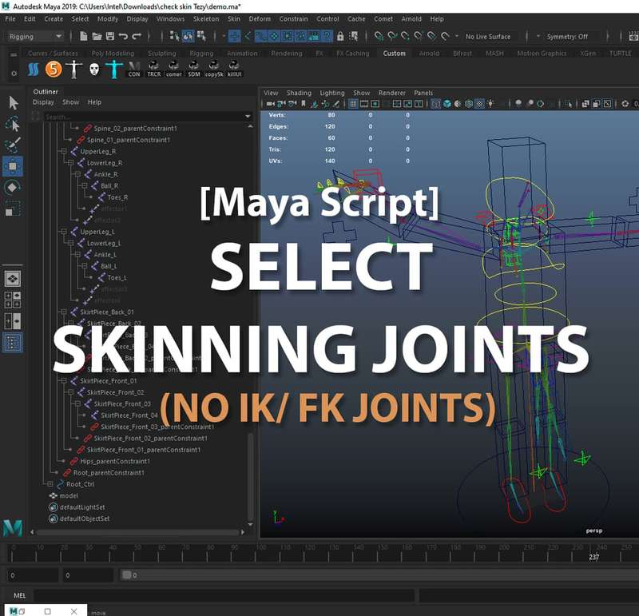This screenshot has width=639, height=616.
Task: Toggle smooth shade all cube icon
Action: pos(447,104)
